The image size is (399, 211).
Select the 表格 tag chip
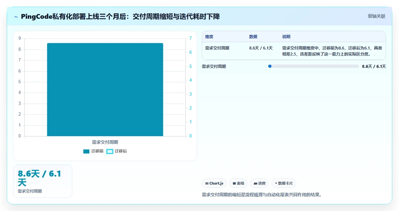(238, 183)
